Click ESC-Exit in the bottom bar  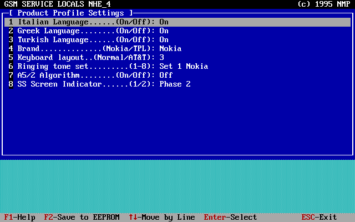tap(319, 218)
